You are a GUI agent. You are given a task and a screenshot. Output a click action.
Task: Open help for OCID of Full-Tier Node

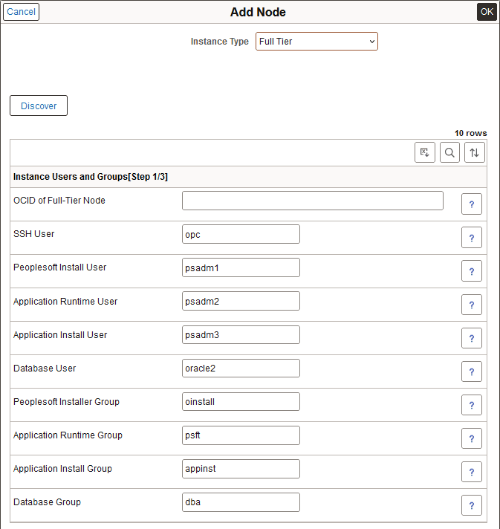coord(472,204)
